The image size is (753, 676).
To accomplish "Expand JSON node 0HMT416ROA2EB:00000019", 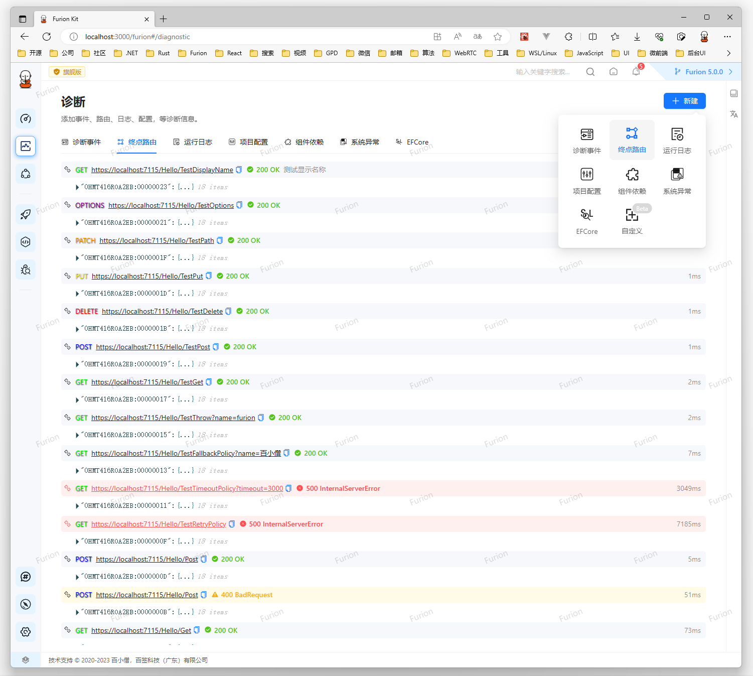I will click(x=77, y=364).
